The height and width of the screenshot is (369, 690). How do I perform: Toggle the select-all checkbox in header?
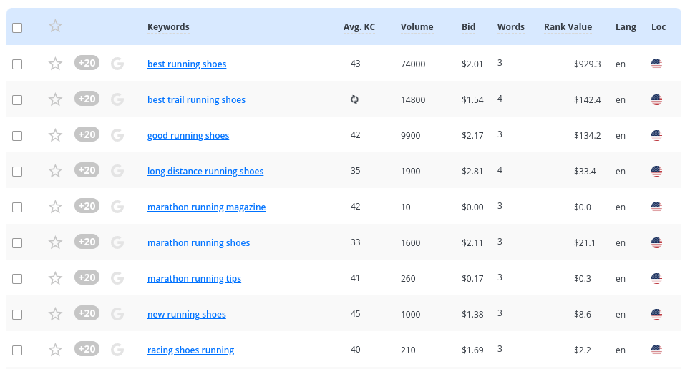click(x=17, y=28)
